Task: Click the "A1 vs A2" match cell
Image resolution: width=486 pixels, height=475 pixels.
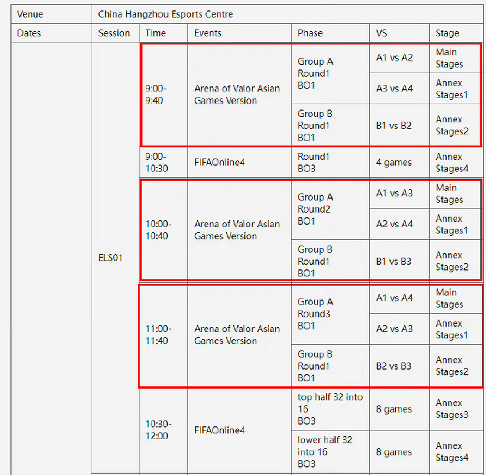Action: pyautogui.click(x=399, y=58)
